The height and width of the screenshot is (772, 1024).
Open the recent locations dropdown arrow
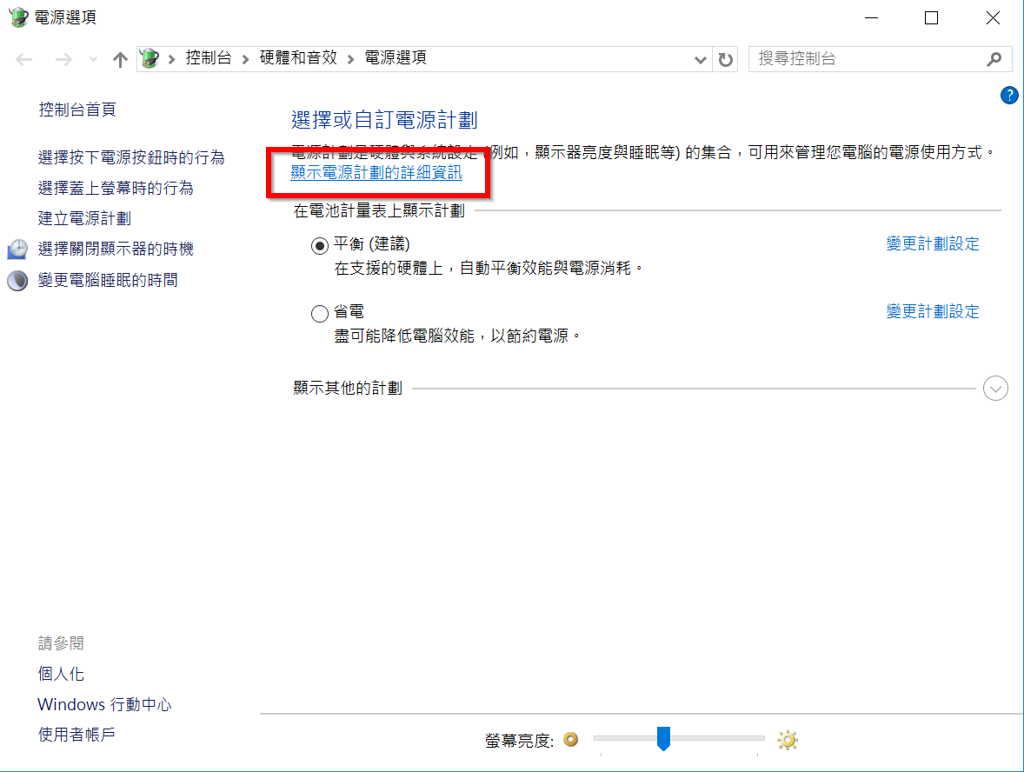(94, 59)
